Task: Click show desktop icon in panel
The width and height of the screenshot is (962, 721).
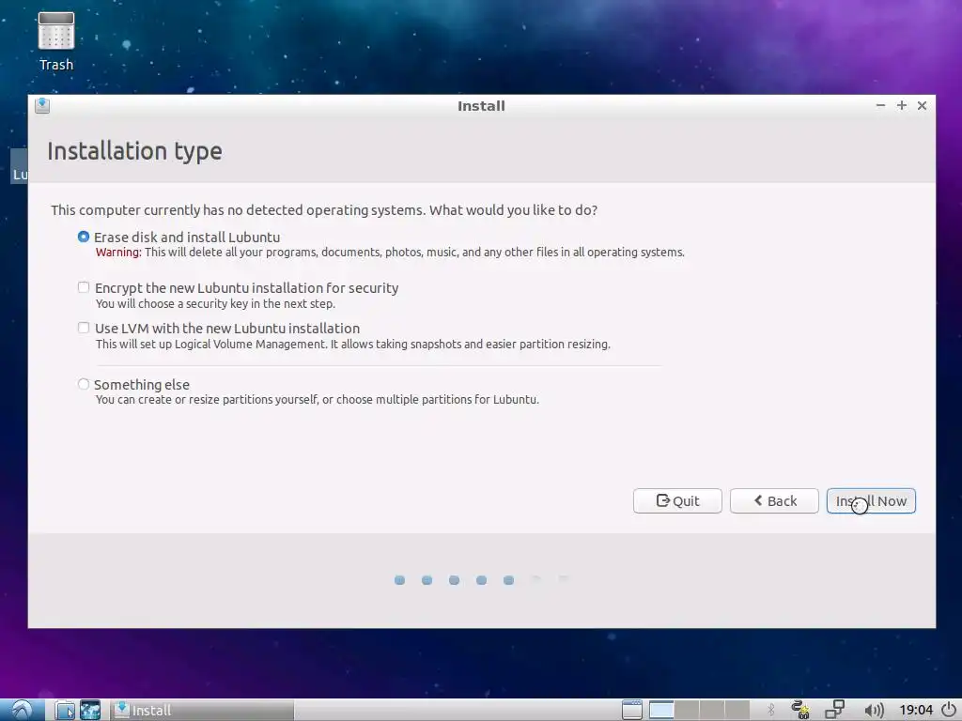Action: pyautogui.click(x=632, y=710)
